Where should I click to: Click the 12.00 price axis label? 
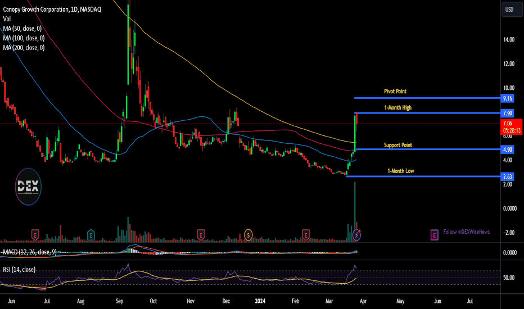[509, 64]
